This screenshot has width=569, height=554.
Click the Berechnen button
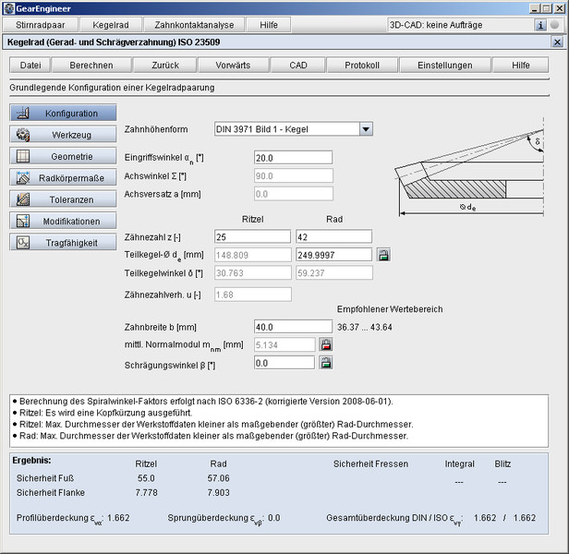[91, 66]
